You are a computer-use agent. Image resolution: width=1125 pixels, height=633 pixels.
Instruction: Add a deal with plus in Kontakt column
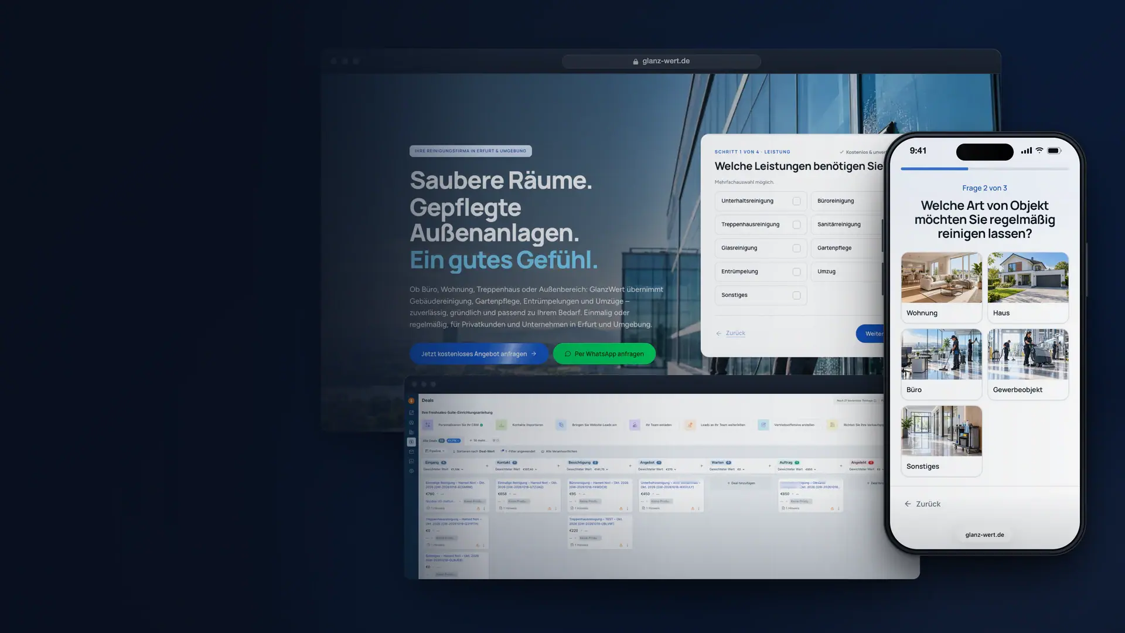coord(558,466)
